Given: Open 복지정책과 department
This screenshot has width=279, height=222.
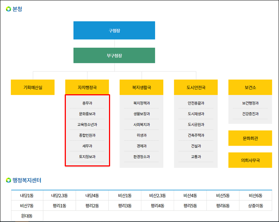Looking at the screenshot, I should tap(142, 103).
